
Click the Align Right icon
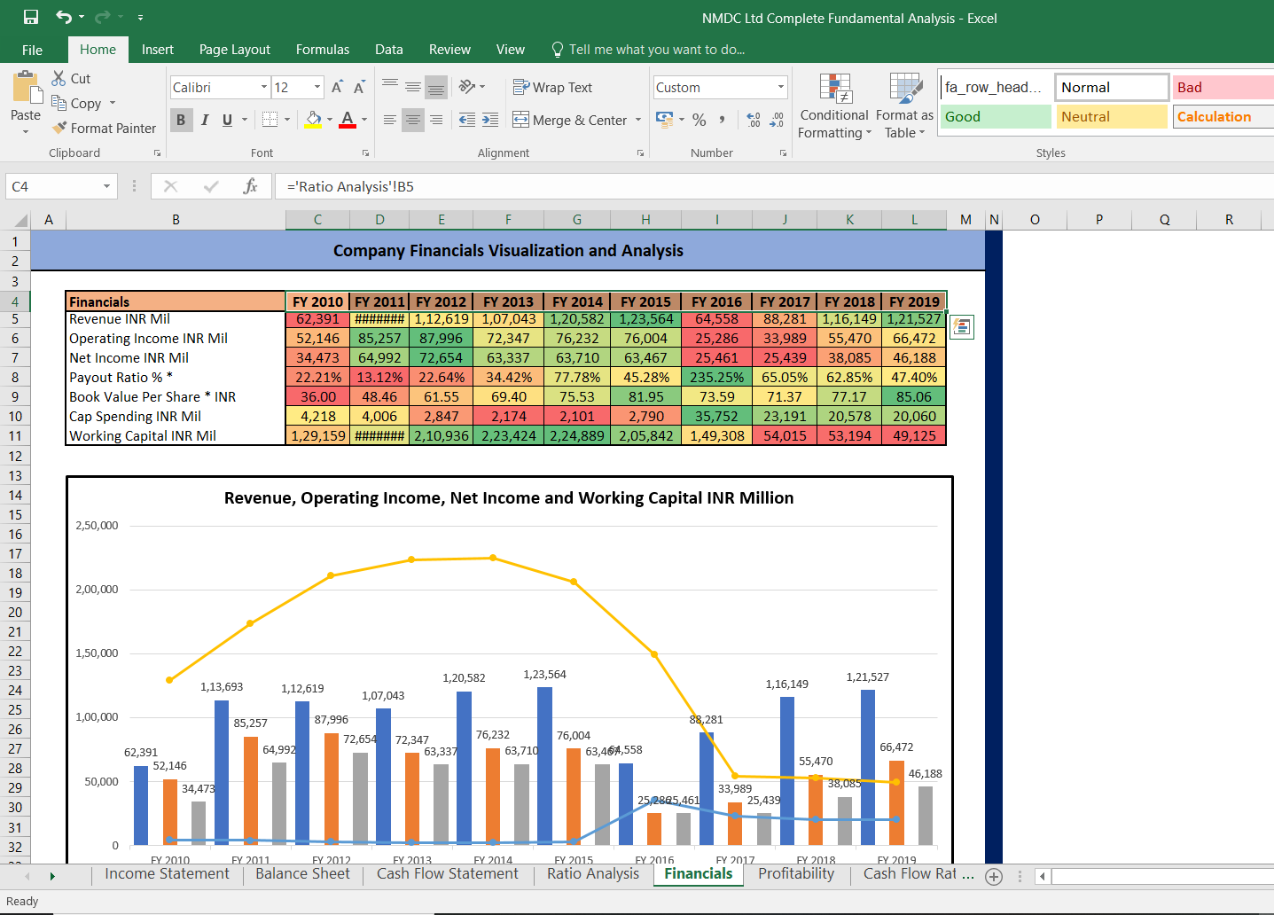pyautogui.click(x=435, y=120)
